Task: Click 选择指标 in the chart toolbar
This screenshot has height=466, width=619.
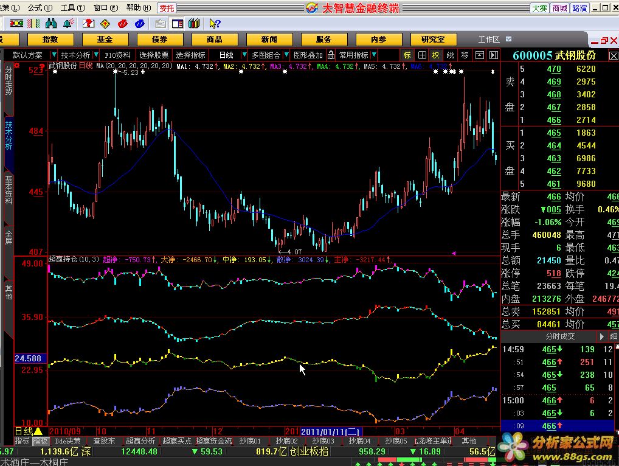Action: pyautogui.click(x=191, y=55)
